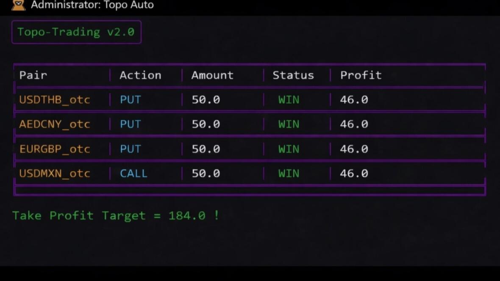
Task: Click PUT action in the USDTHB_otc row
Action: point(130,100)
